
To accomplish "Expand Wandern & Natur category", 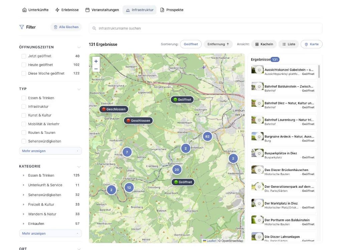I will click(24, 214).
